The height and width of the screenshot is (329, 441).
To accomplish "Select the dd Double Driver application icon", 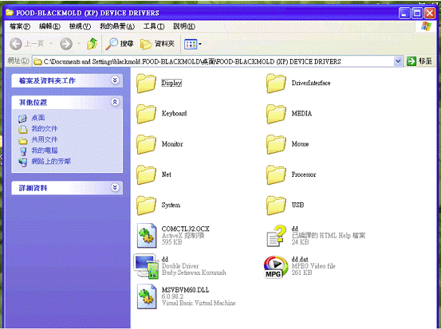I will tap(146, 266).
